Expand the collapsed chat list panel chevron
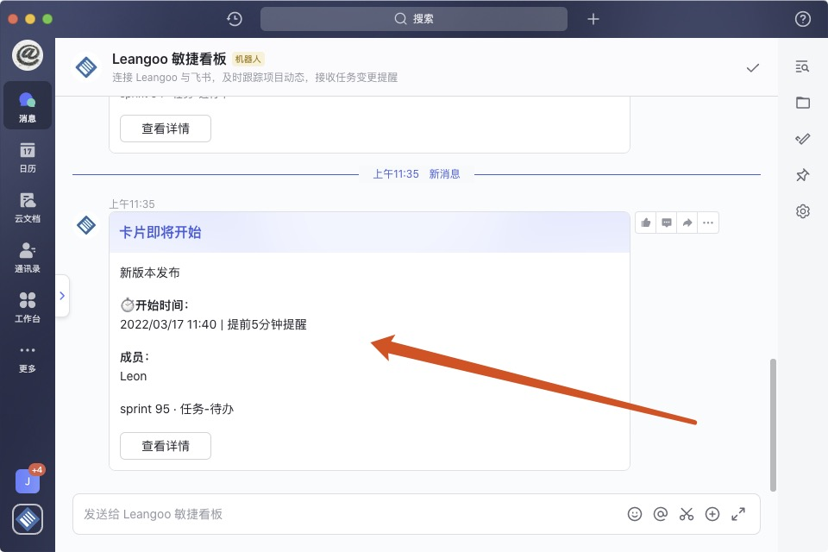Screen dimensions: 828x552 62,296
